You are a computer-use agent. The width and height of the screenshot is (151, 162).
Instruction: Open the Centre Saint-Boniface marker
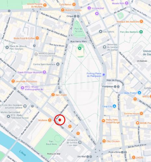[58, 64]
